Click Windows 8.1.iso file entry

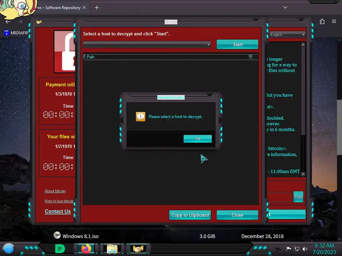click(80, 236)
